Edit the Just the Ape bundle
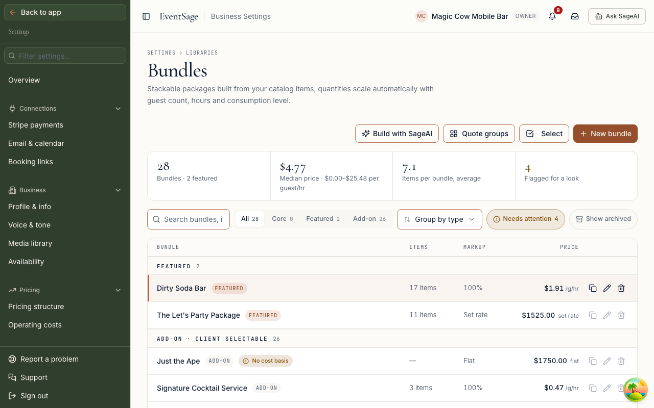Screen dimensions: 654x408 click(607, 361)
